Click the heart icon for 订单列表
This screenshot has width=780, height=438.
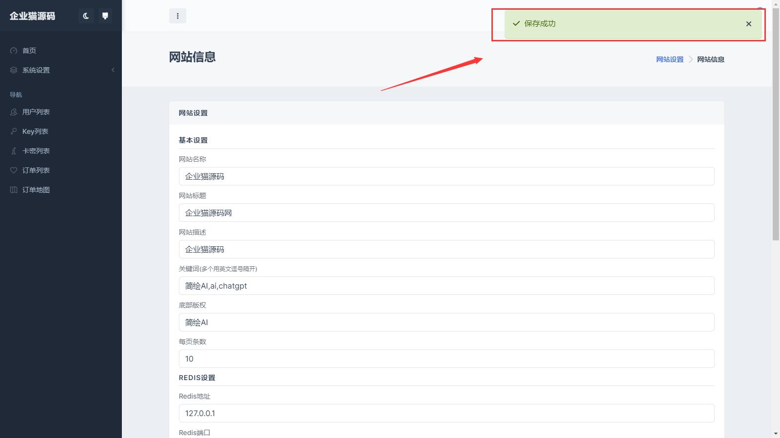[14, 170]
